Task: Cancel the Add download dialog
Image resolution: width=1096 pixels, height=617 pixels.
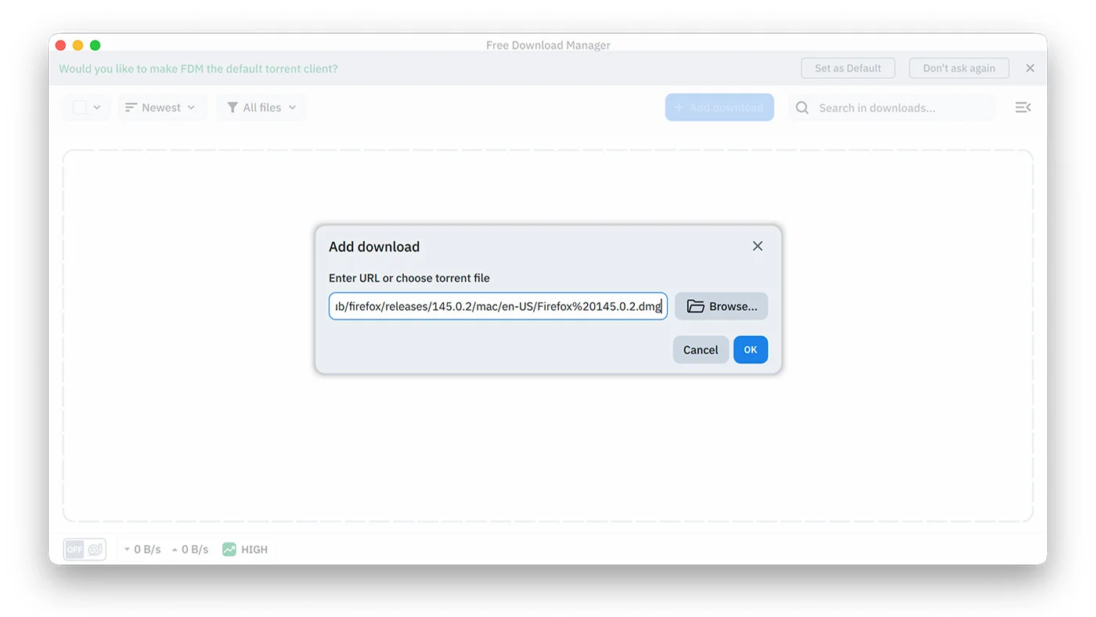Action: pyautogui.click(x=700, y=350)
